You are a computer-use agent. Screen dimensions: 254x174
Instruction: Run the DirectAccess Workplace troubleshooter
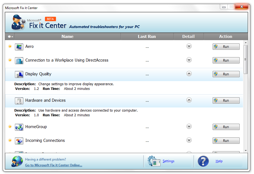[x=226, y=60]
